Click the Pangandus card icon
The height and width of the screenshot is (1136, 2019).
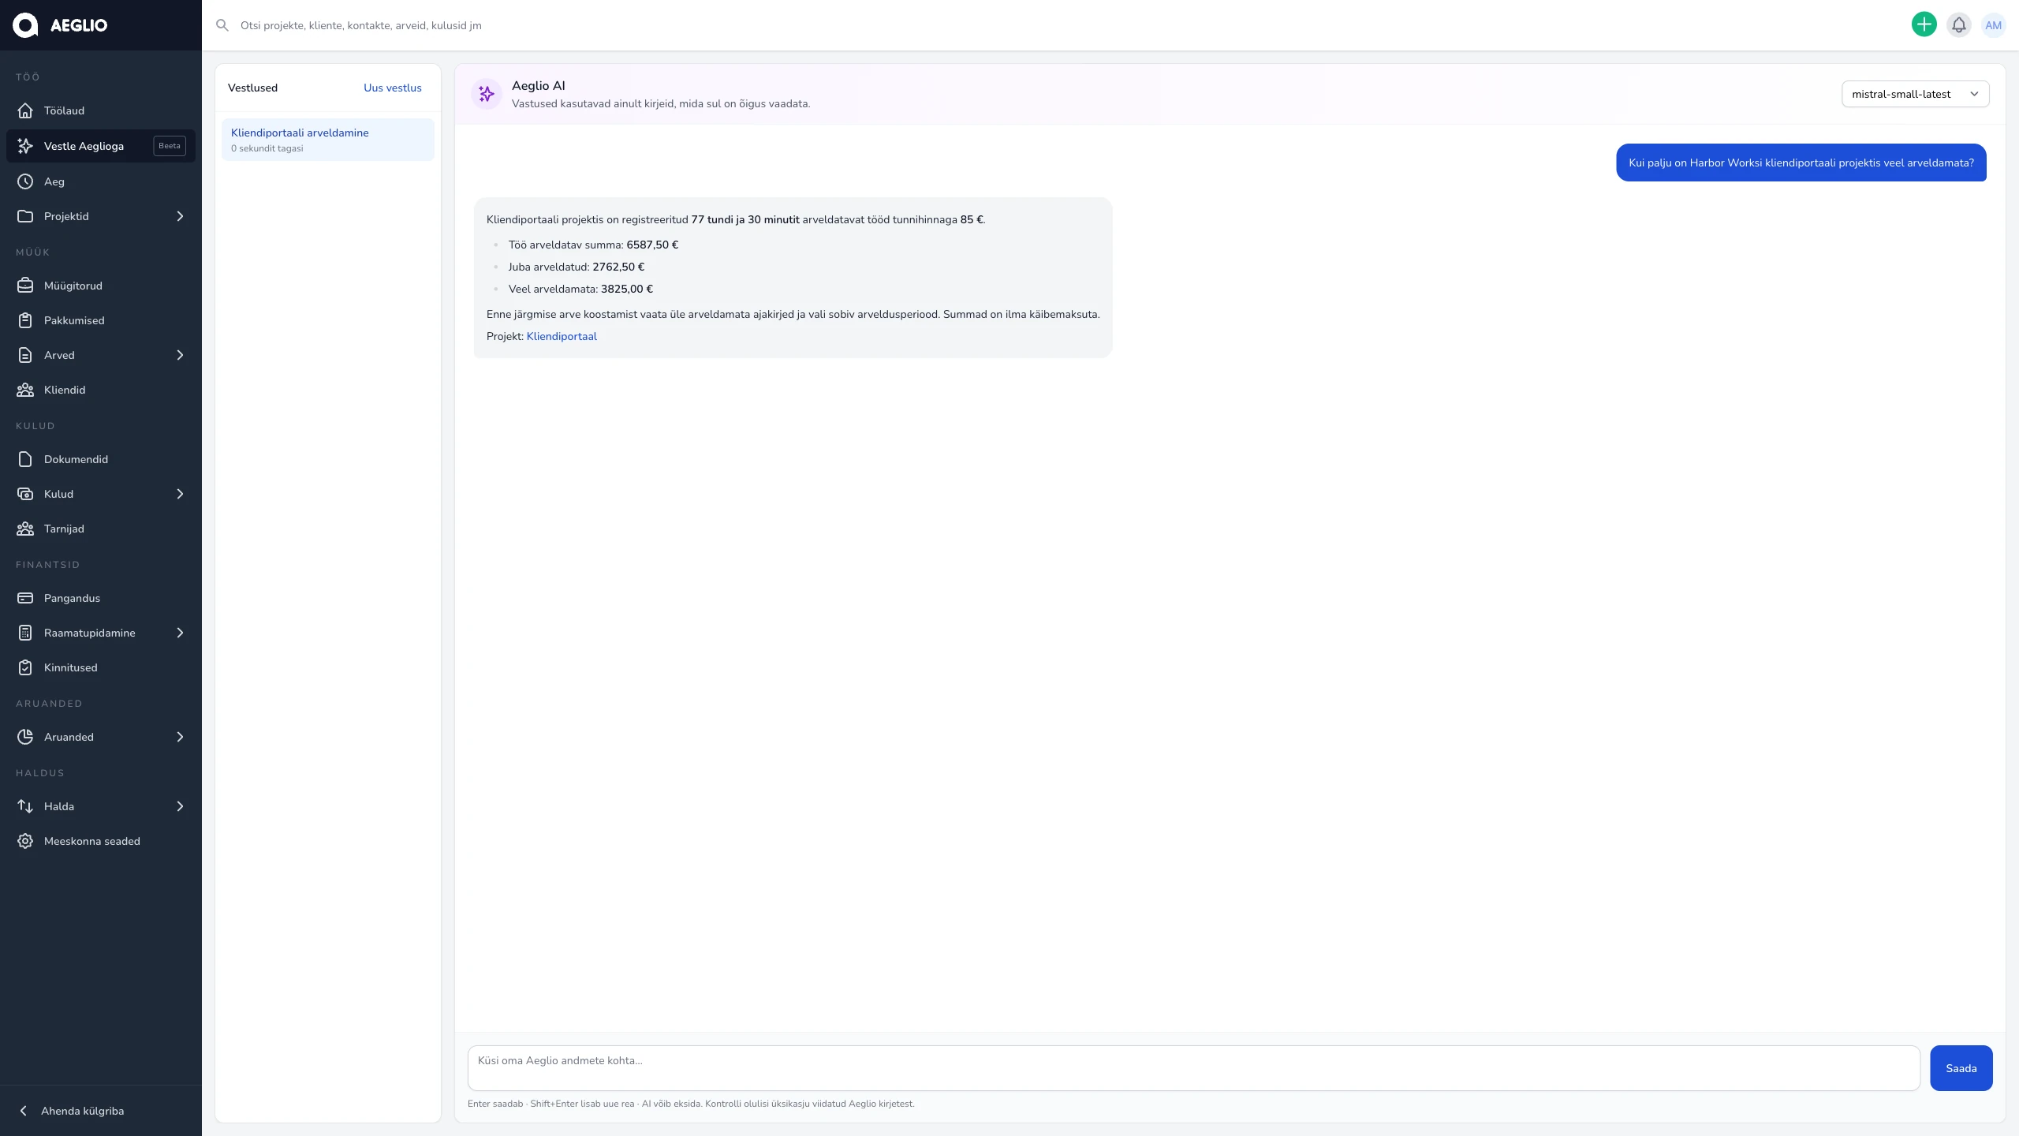click(25, 598)
